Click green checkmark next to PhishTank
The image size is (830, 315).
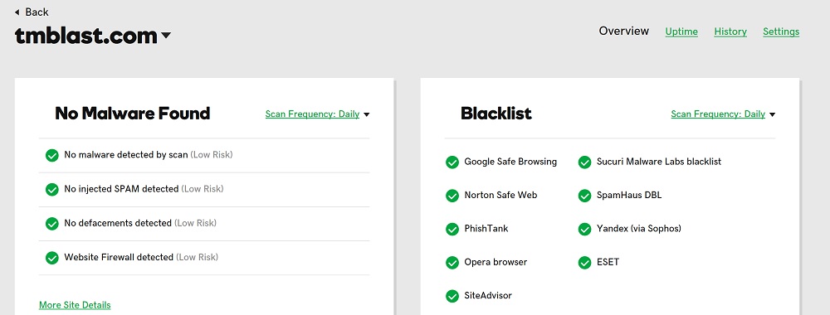pos(452,230)
